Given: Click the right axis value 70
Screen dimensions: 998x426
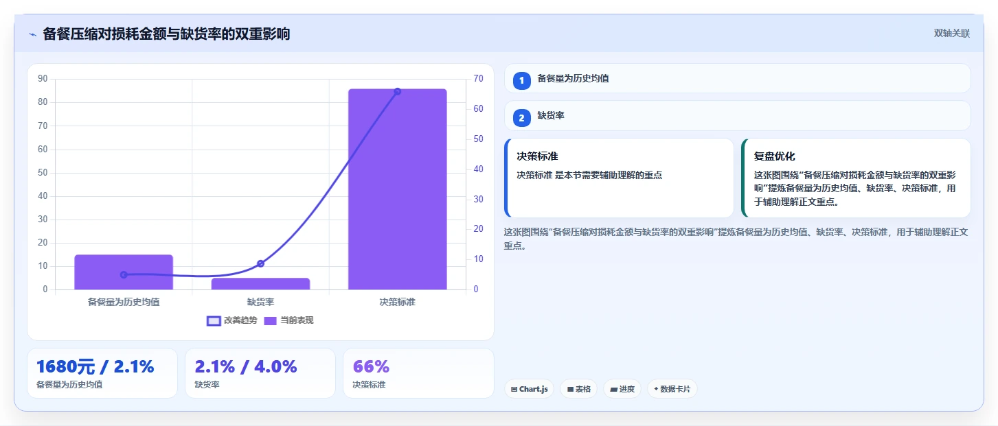Looking at the screenshot, I should pos(478,79).
